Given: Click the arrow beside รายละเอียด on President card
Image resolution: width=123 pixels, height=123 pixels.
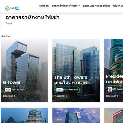Looking at the screenshot, I should (118, 96).
